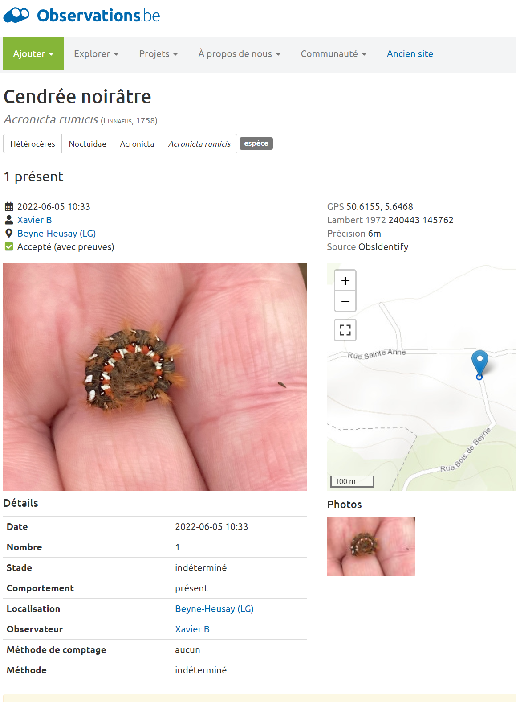Click the green accepted checkmark icon
Viewport: 516px width, 702px height.
pyautogui.click(x=9, y=246)
